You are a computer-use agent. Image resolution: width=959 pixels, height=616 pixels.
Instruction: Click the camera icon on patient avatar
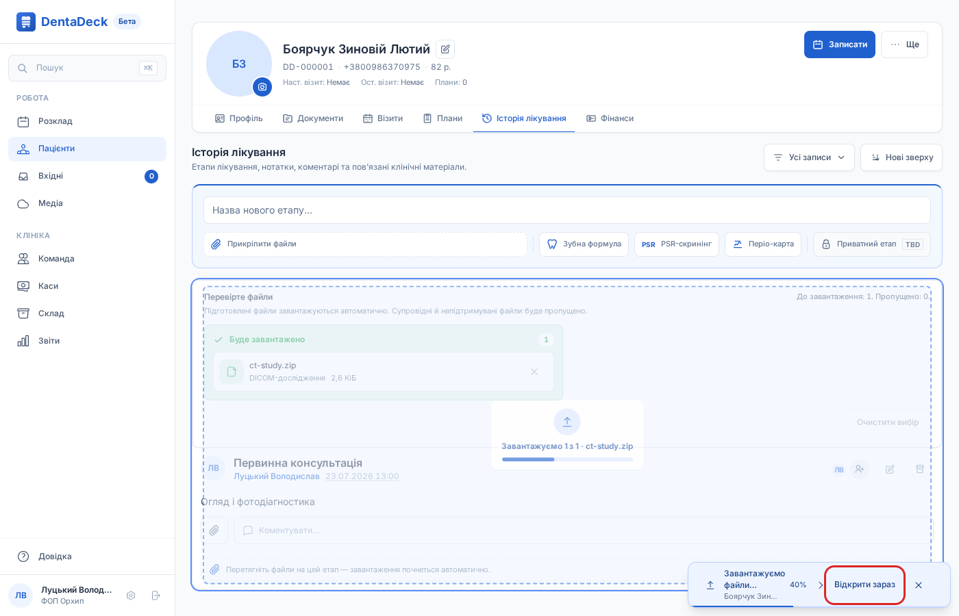coord(262,87)
